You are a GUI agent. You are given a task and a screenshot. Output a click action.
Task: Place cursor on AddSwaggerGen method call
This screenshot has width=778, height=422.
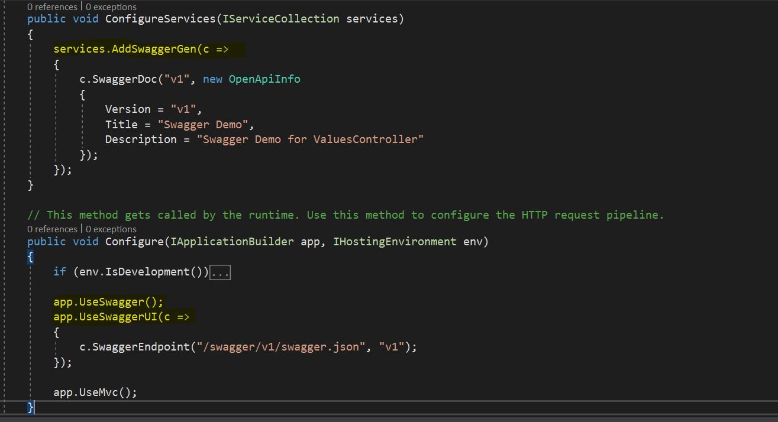click(x=153, y=49)
